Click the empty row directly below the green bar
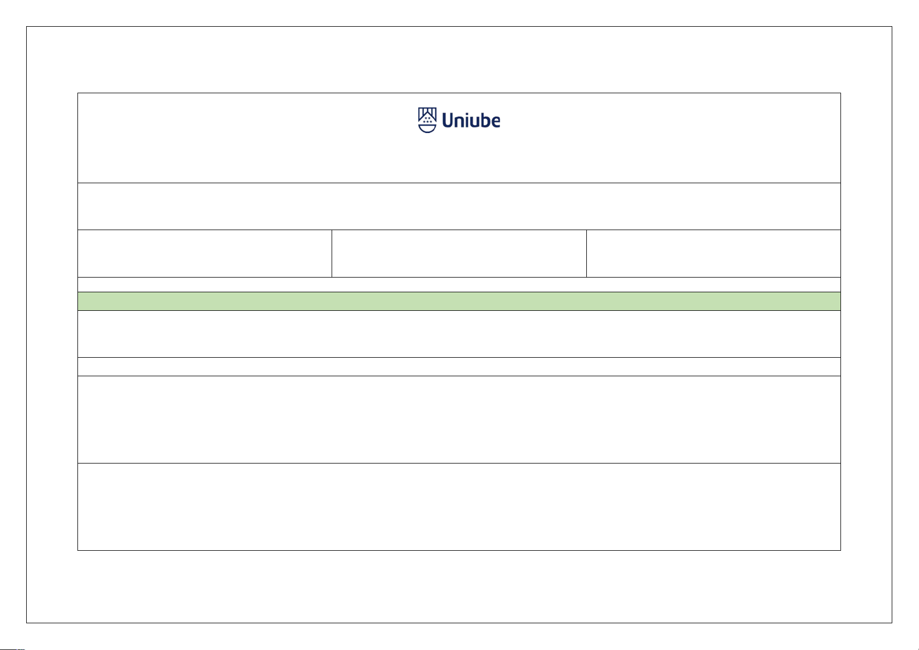The height and width of the screenshot is (650, 919). [x=459, y=334]
